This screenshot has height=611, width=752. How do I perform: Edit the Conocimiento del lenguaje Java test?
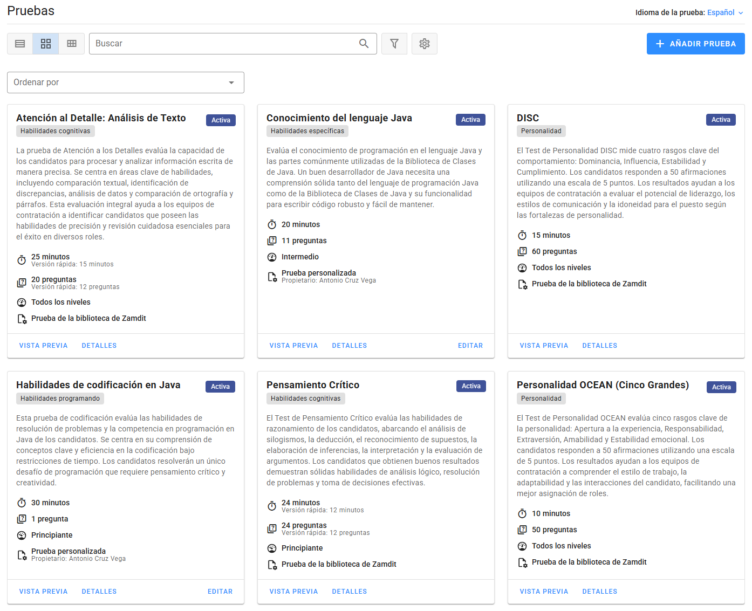click(x=470, y=346)
